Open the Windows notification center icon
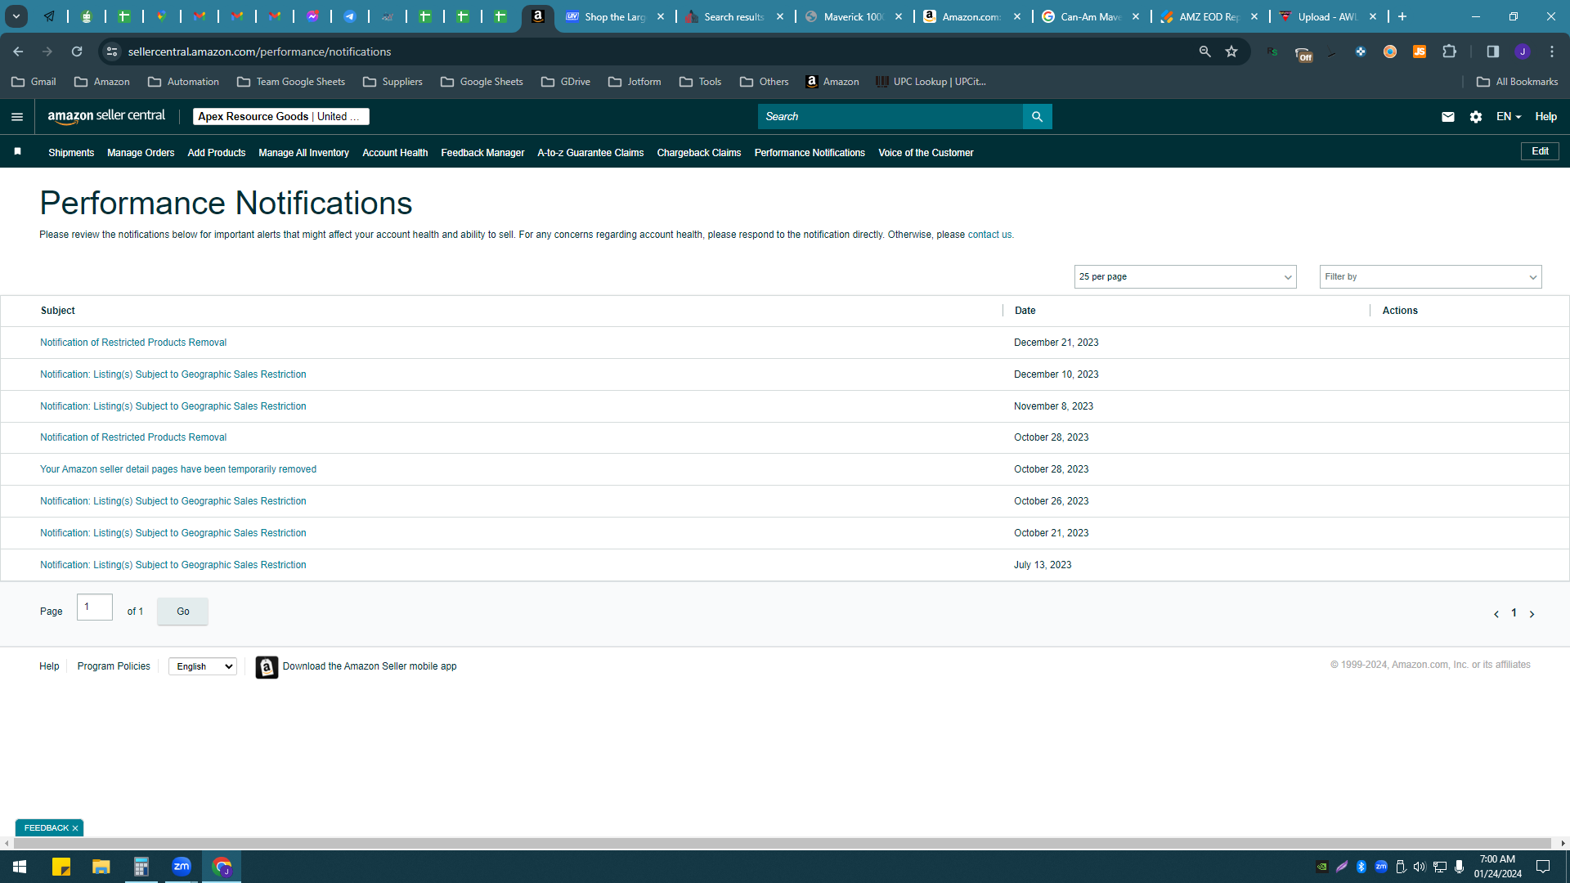The width and height of the screenshot is (1570, 883). (x=1543, y=867)
